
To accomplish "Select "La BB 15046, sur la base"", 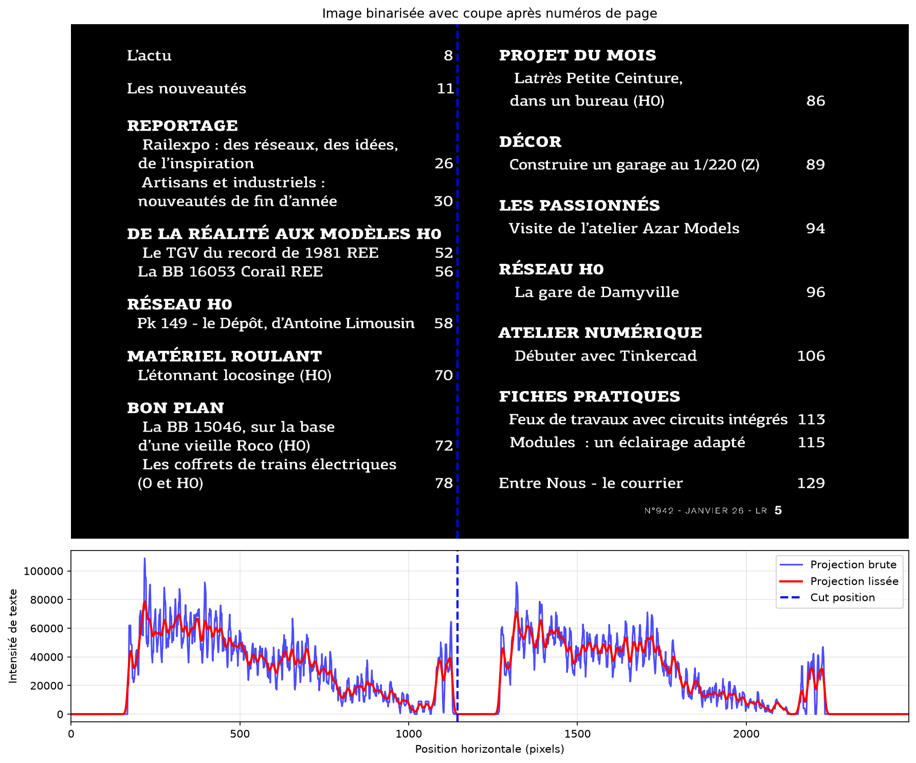I will click(239, 427).
